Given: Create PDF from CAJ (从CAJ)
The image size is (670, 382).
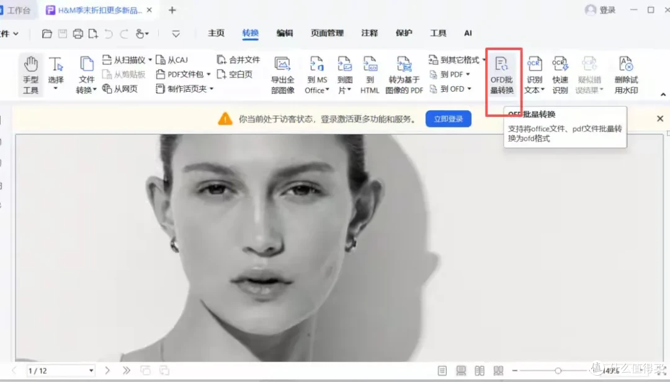Looking at the screenshot, I should [172, 59].
